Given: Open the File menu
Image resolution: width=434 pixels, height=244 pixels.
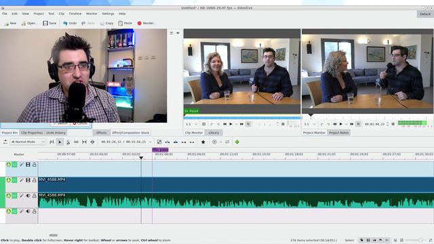Looking at the screenshot, I should click(5, 14).
